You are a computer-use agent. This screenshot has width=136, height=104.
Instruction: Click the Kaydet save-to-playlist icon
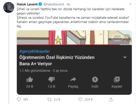[x=117, y=79]
